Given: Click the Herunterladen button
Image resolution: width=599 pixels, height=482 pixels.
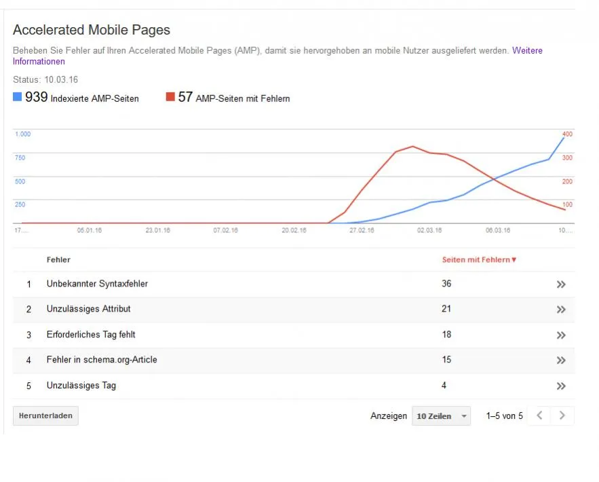Looking at the screenshot, I should pyautogui.click(x=45, y=415).
